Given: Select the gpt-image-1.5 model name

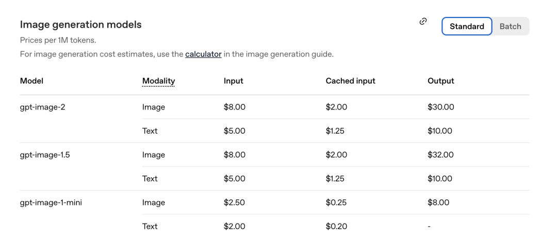Looking at the screenshot, I should click(x=45, y=155).
